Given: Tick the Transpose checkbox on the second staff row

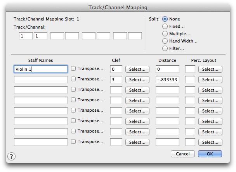Looking at the screenshot, I should 73,79.
